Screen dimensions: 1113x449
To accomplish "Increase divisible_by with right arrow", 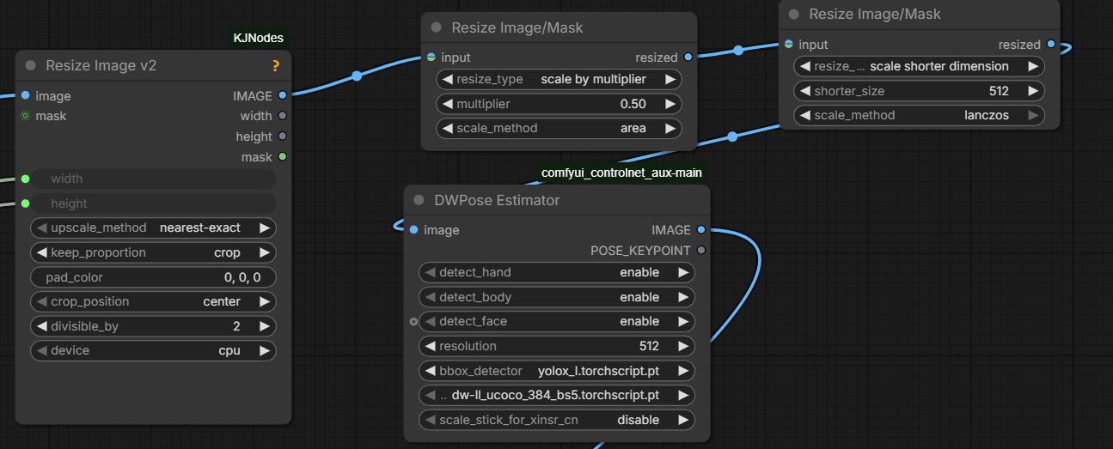I will click(265, 326).
